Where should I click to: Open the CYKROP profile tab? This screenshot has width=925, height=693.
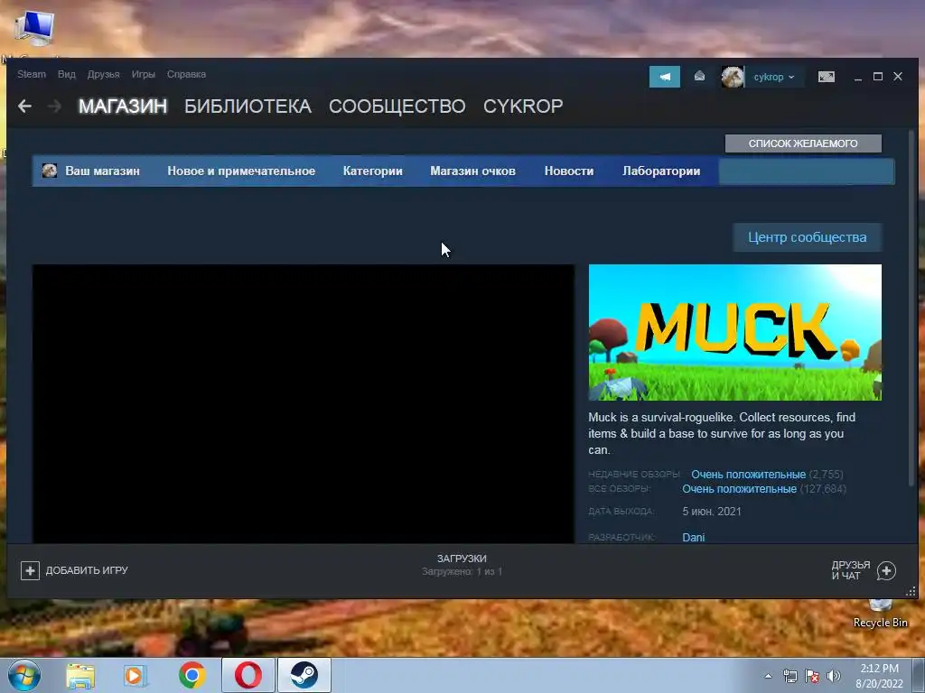[523, 106]
